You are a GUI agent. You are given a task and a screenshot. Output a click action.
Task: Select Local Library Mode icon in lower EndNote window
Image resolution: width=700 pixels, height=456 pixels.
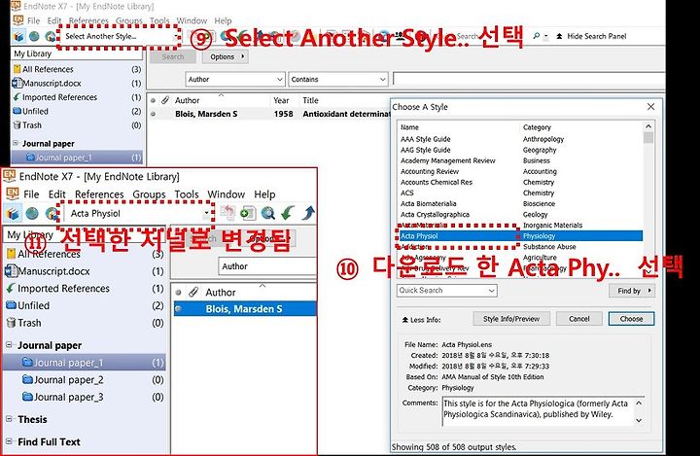pyautogui.click(x=13, y=214)
